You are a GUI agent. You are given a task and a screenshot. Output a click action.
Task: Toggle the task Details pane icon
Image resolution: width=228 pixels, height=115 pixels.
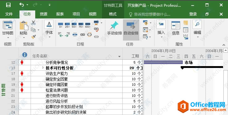[186, 30]
